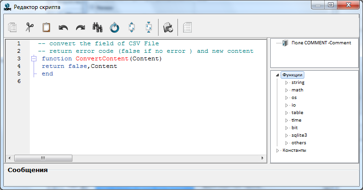Viewport: 363px width, 190px height.
Task: Select the sqlite3 item in the tree
Action: pos(299,135)
